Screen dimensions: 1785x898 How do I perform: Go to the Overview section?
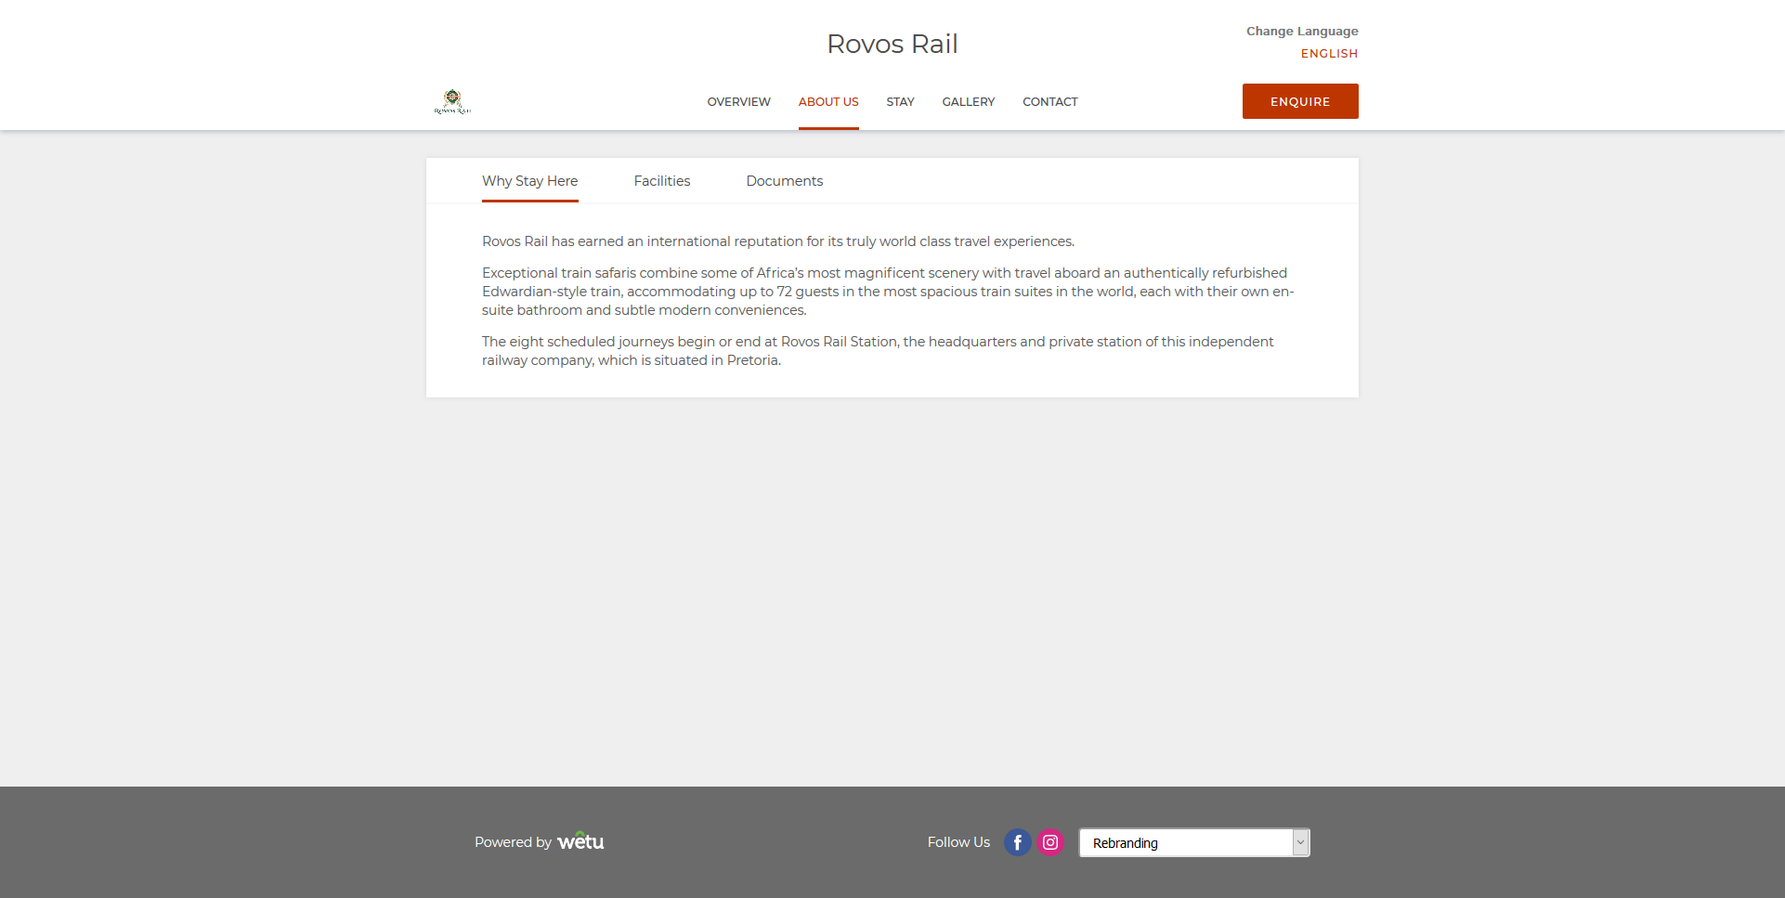(x=738, y=102)
